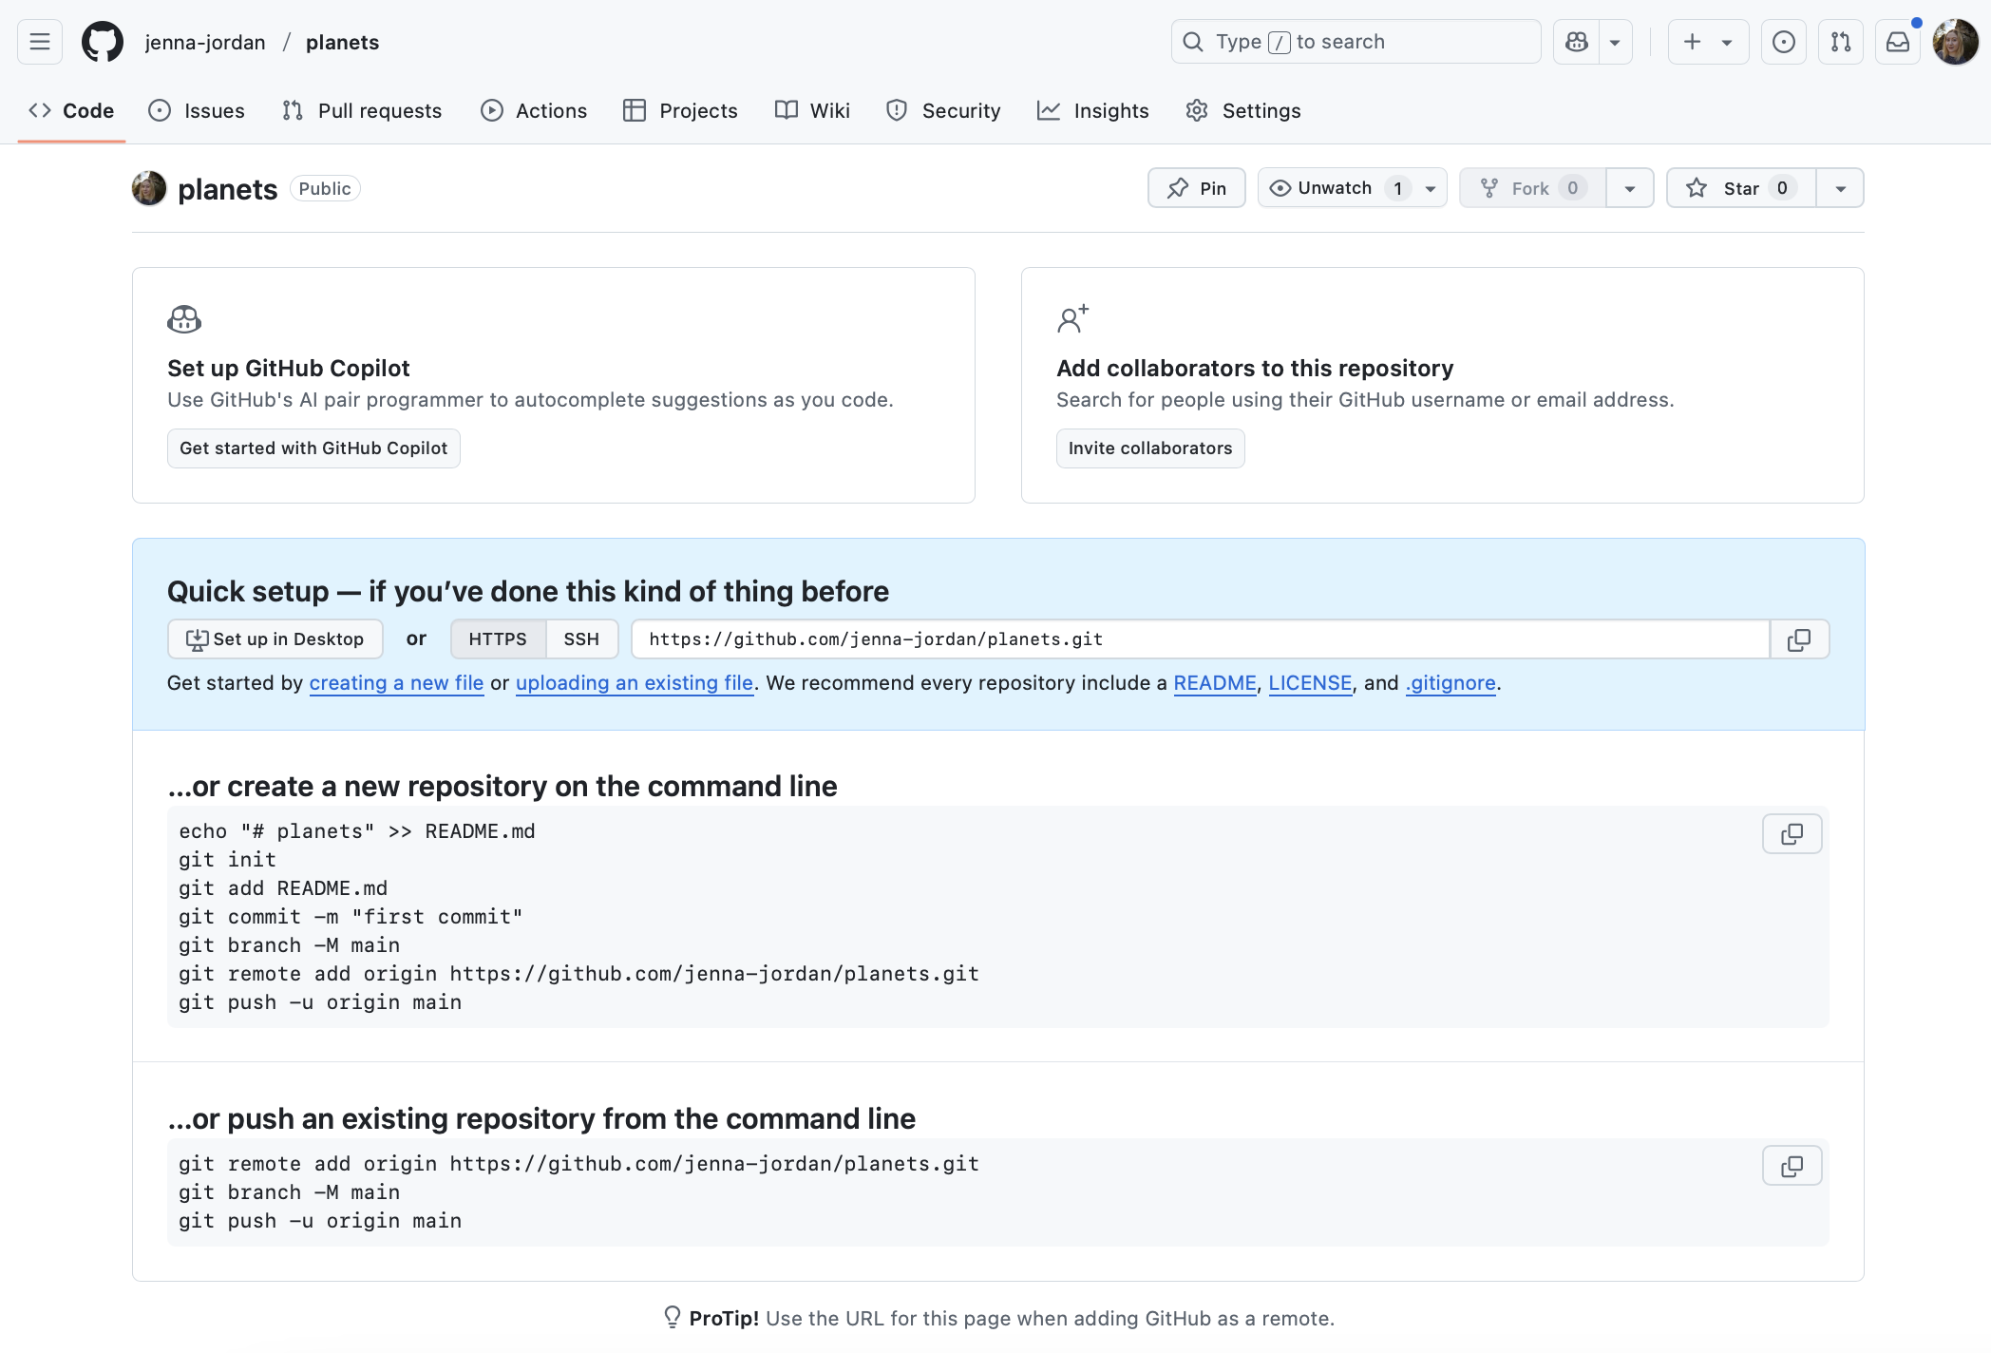Viewport: 1991px width, 1353px height.
Task: Click the planets repository breadcrumb
Action: pos(342,42)
